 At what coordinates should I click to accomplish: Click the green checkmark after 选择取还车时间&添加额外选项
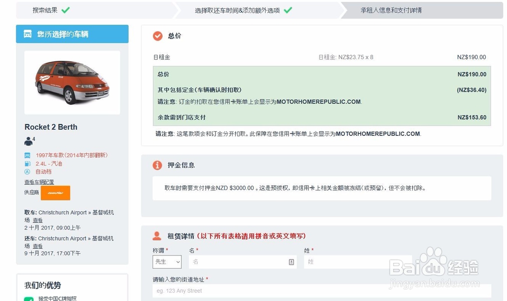coord(288,10)
